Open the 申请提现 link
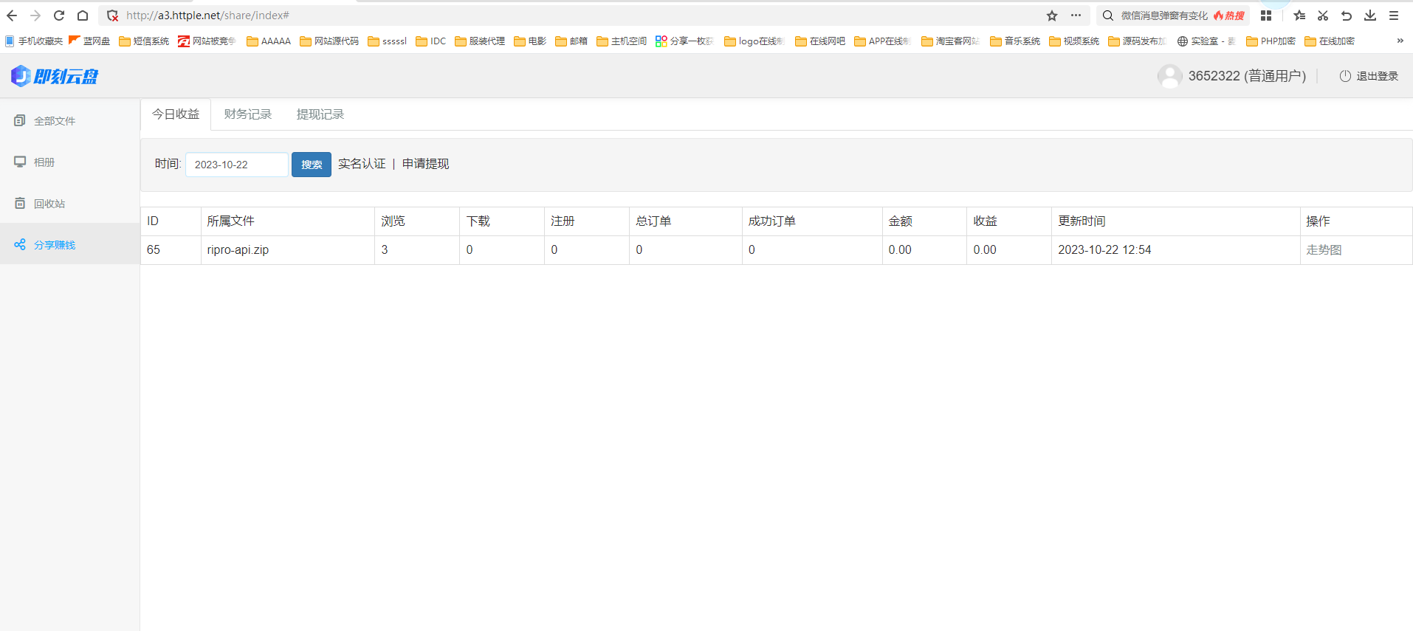This screenshot has width=1413, height=631. pos(425,164)
